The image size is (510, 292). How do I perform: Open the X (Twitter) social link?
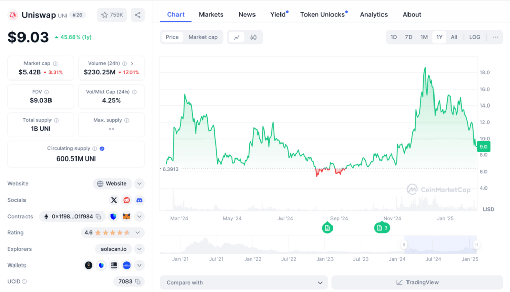[114, 200]
